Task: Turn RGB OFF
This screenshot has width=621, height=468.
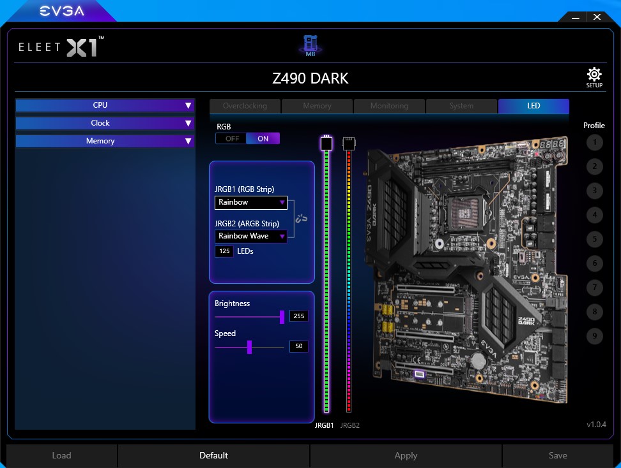Action: [231, 138]
